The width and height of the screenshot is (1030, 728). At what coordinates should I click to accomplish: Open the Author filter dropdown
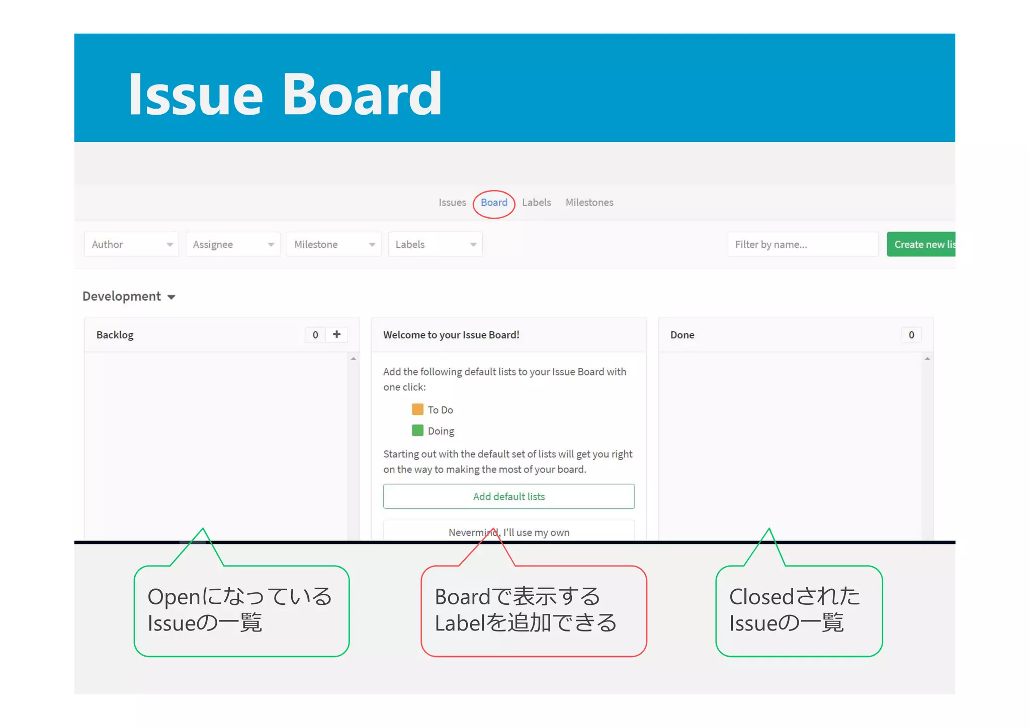[132, 244]
